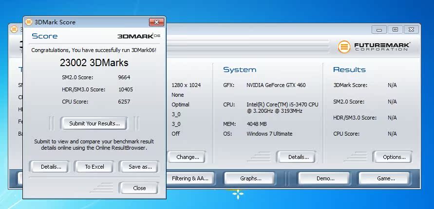
Task: Export the score with To Excel
Action: (x=94, y=167)
